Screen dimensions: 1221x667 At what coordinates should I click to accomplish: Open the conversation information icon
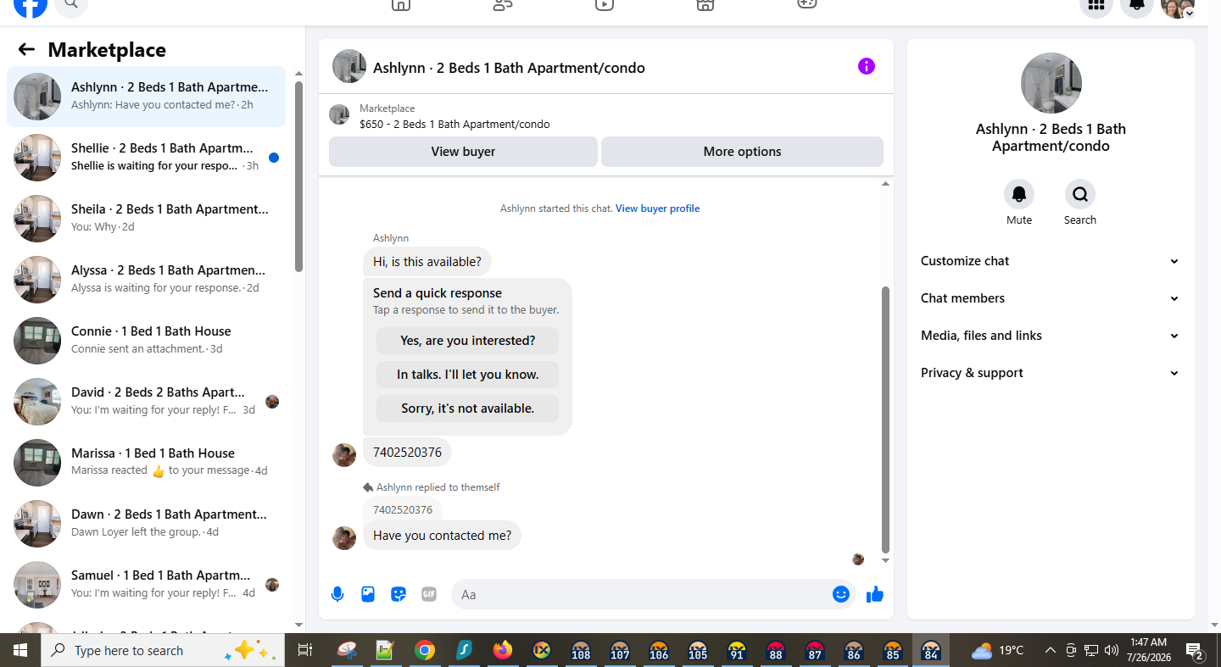[x=866, y=66]
